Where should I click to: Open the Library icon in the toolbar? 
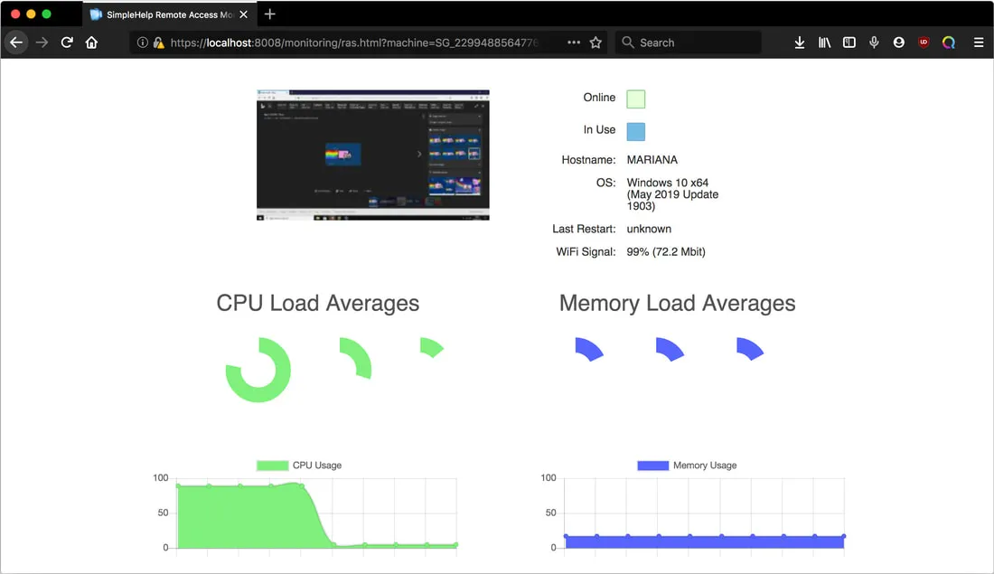click(824, 42)
